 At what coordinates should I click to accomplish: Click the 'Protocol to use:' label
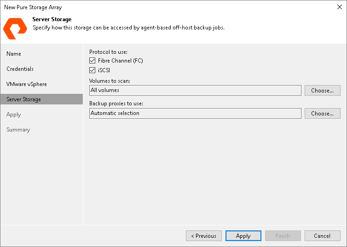[109, 52]
